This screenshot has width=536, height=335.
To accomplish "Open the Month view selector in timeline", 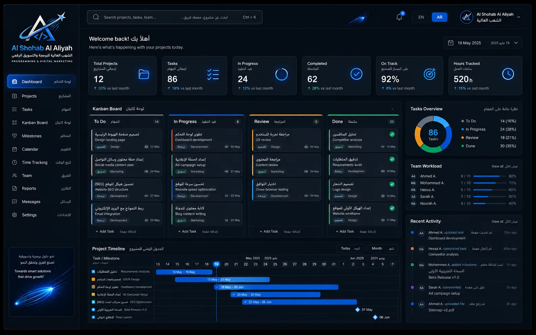I will pos(383,249).
